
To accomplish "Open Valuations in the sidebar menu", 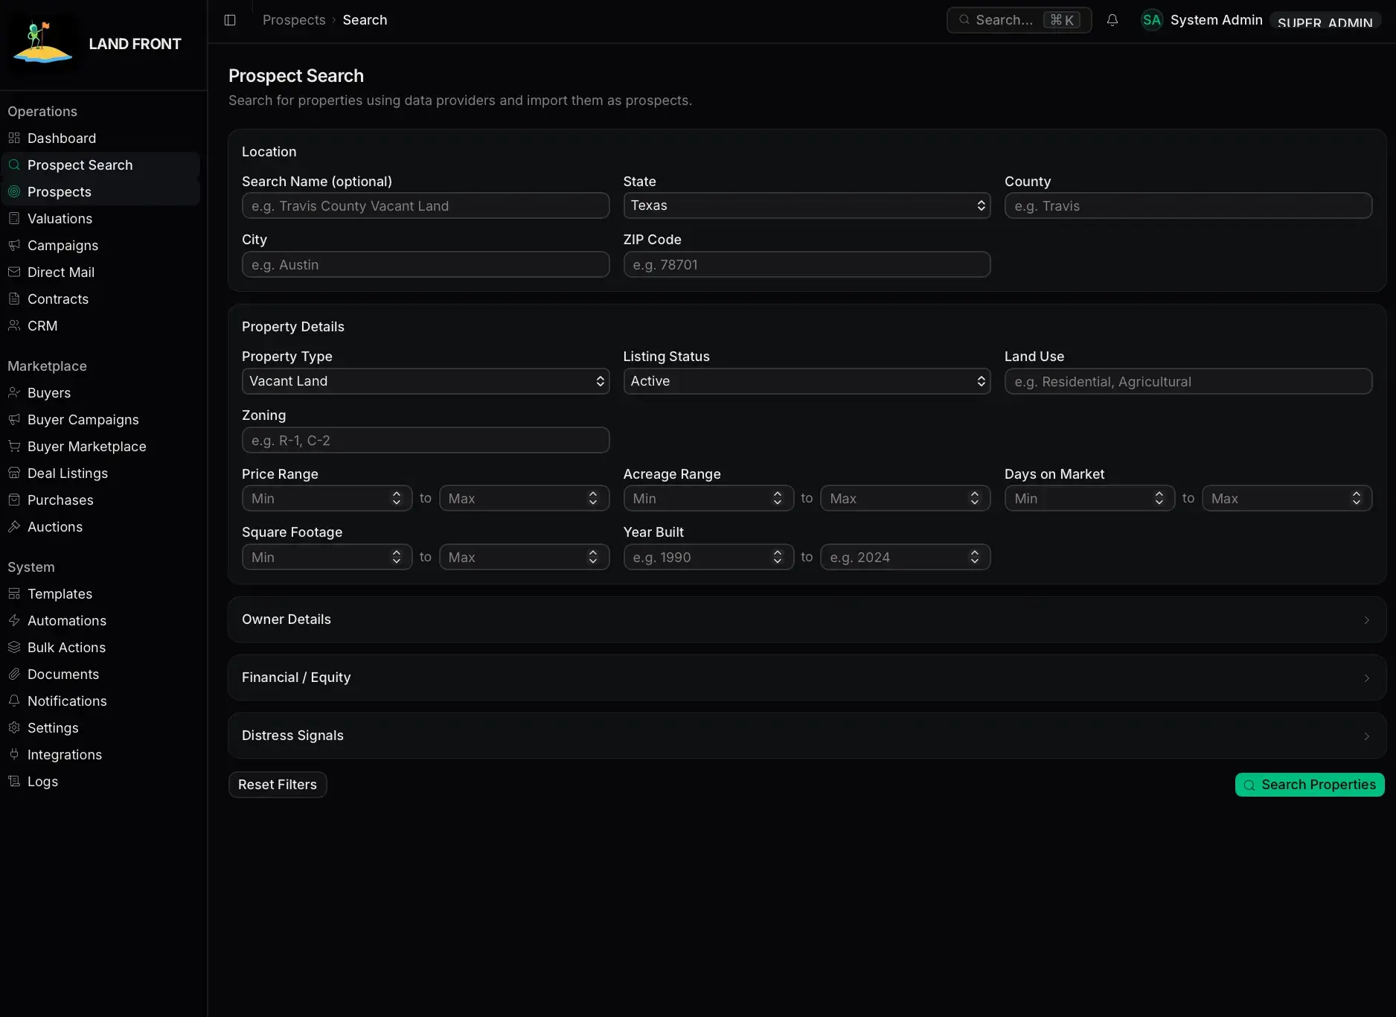I will [100, 219].
